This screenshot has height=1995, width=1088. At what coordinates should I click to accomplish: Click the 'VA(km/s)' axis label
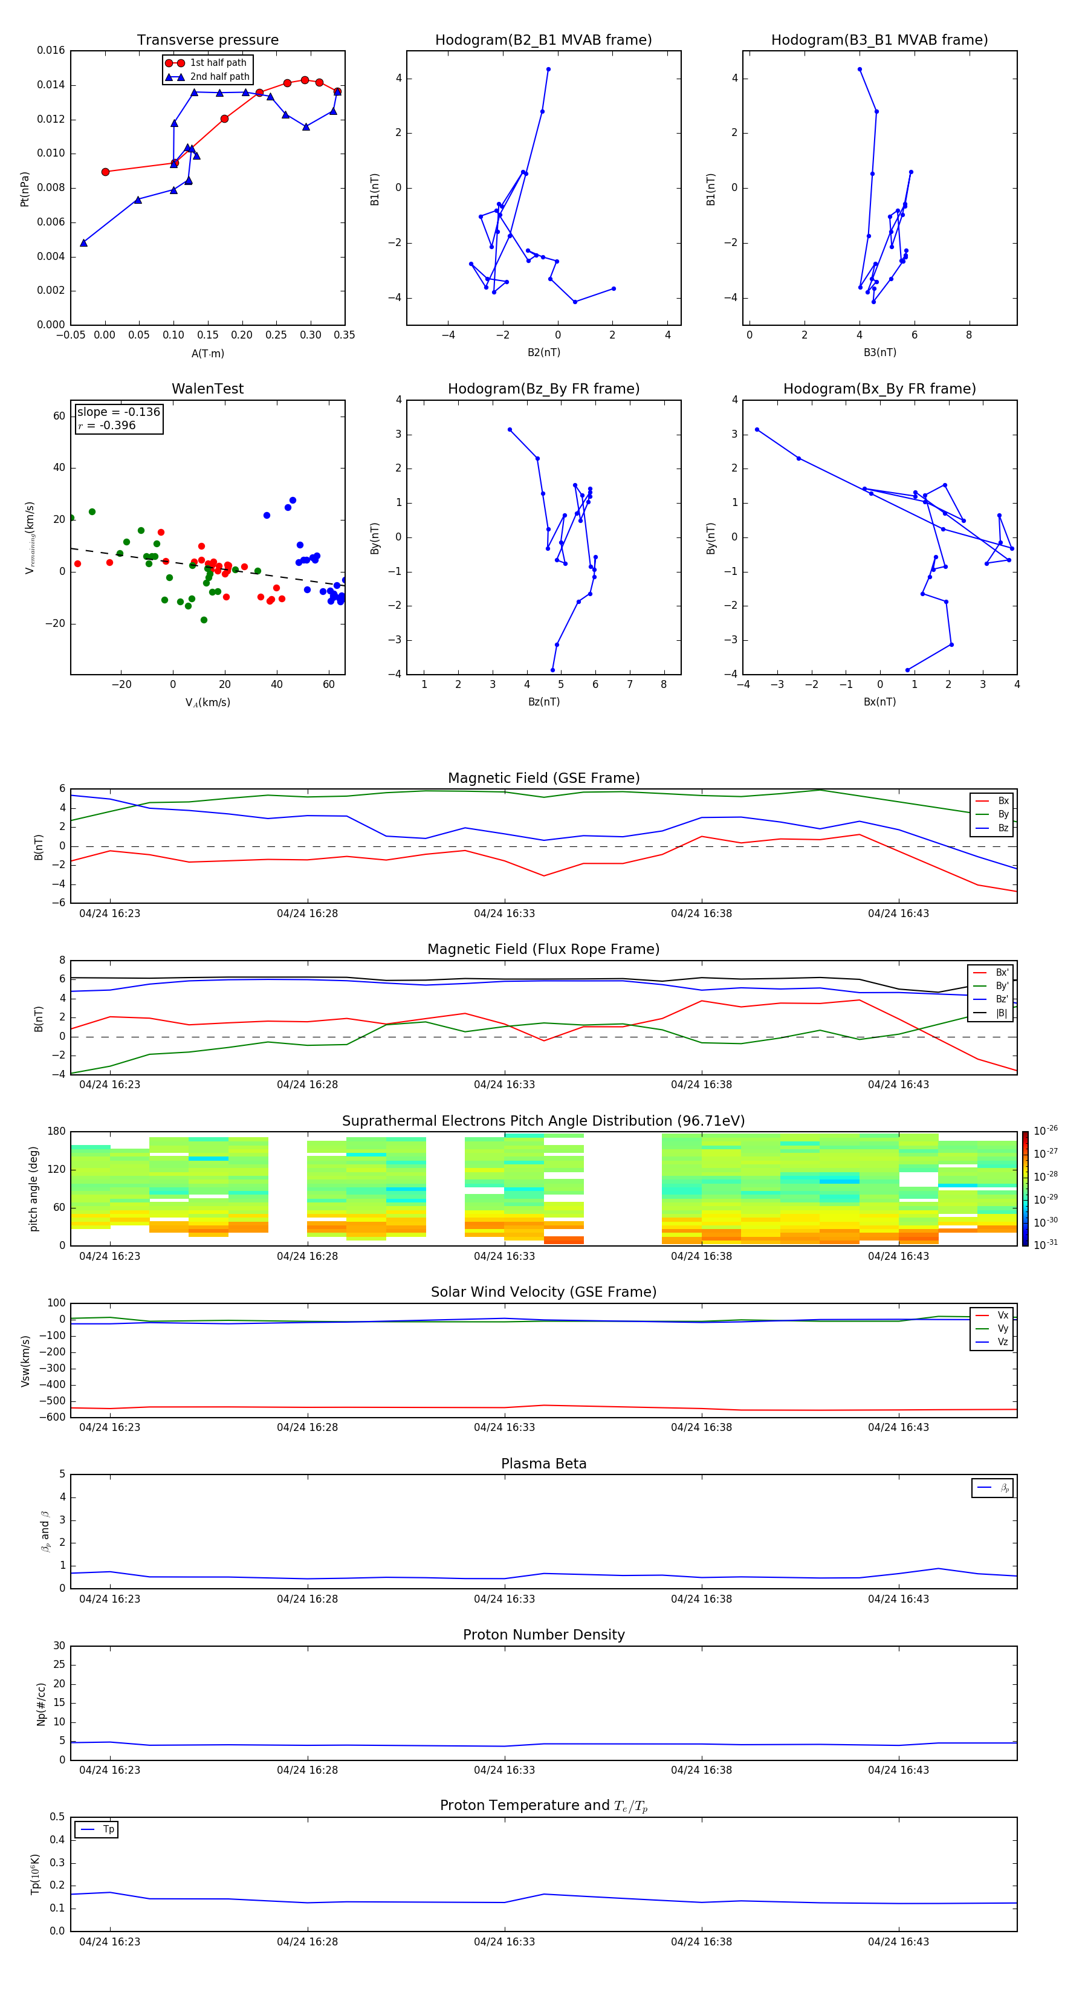click(x=207, y=702)
